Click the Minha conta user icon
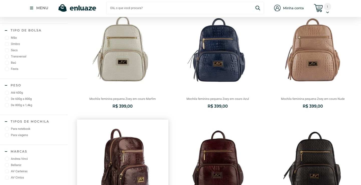361x185 pixels. pos(277,8)
